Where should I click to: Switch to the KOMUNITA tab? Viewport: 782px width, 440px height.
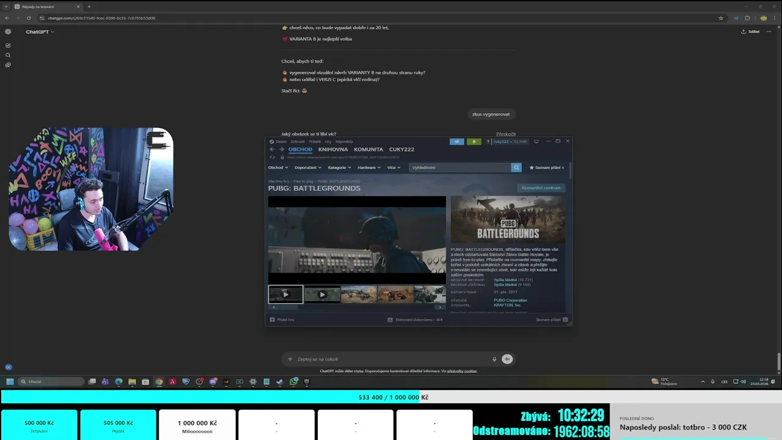(x=368, y=149)
